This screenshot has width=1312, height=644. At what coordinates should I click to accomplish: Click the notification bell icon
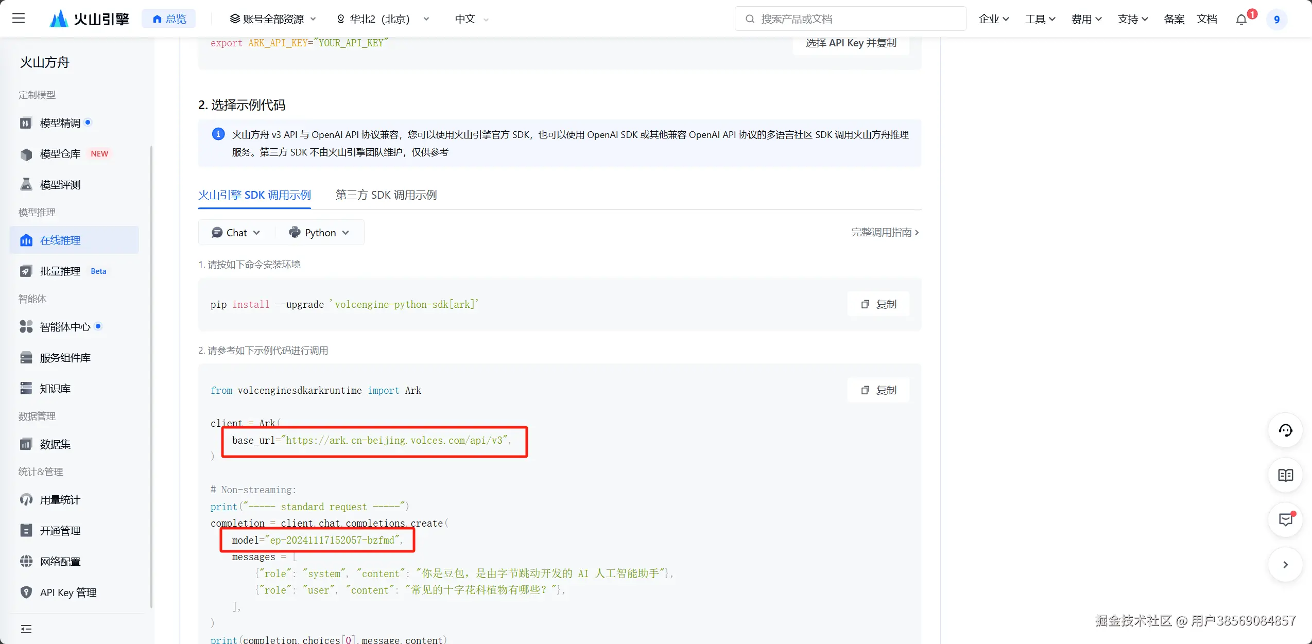1241,20
